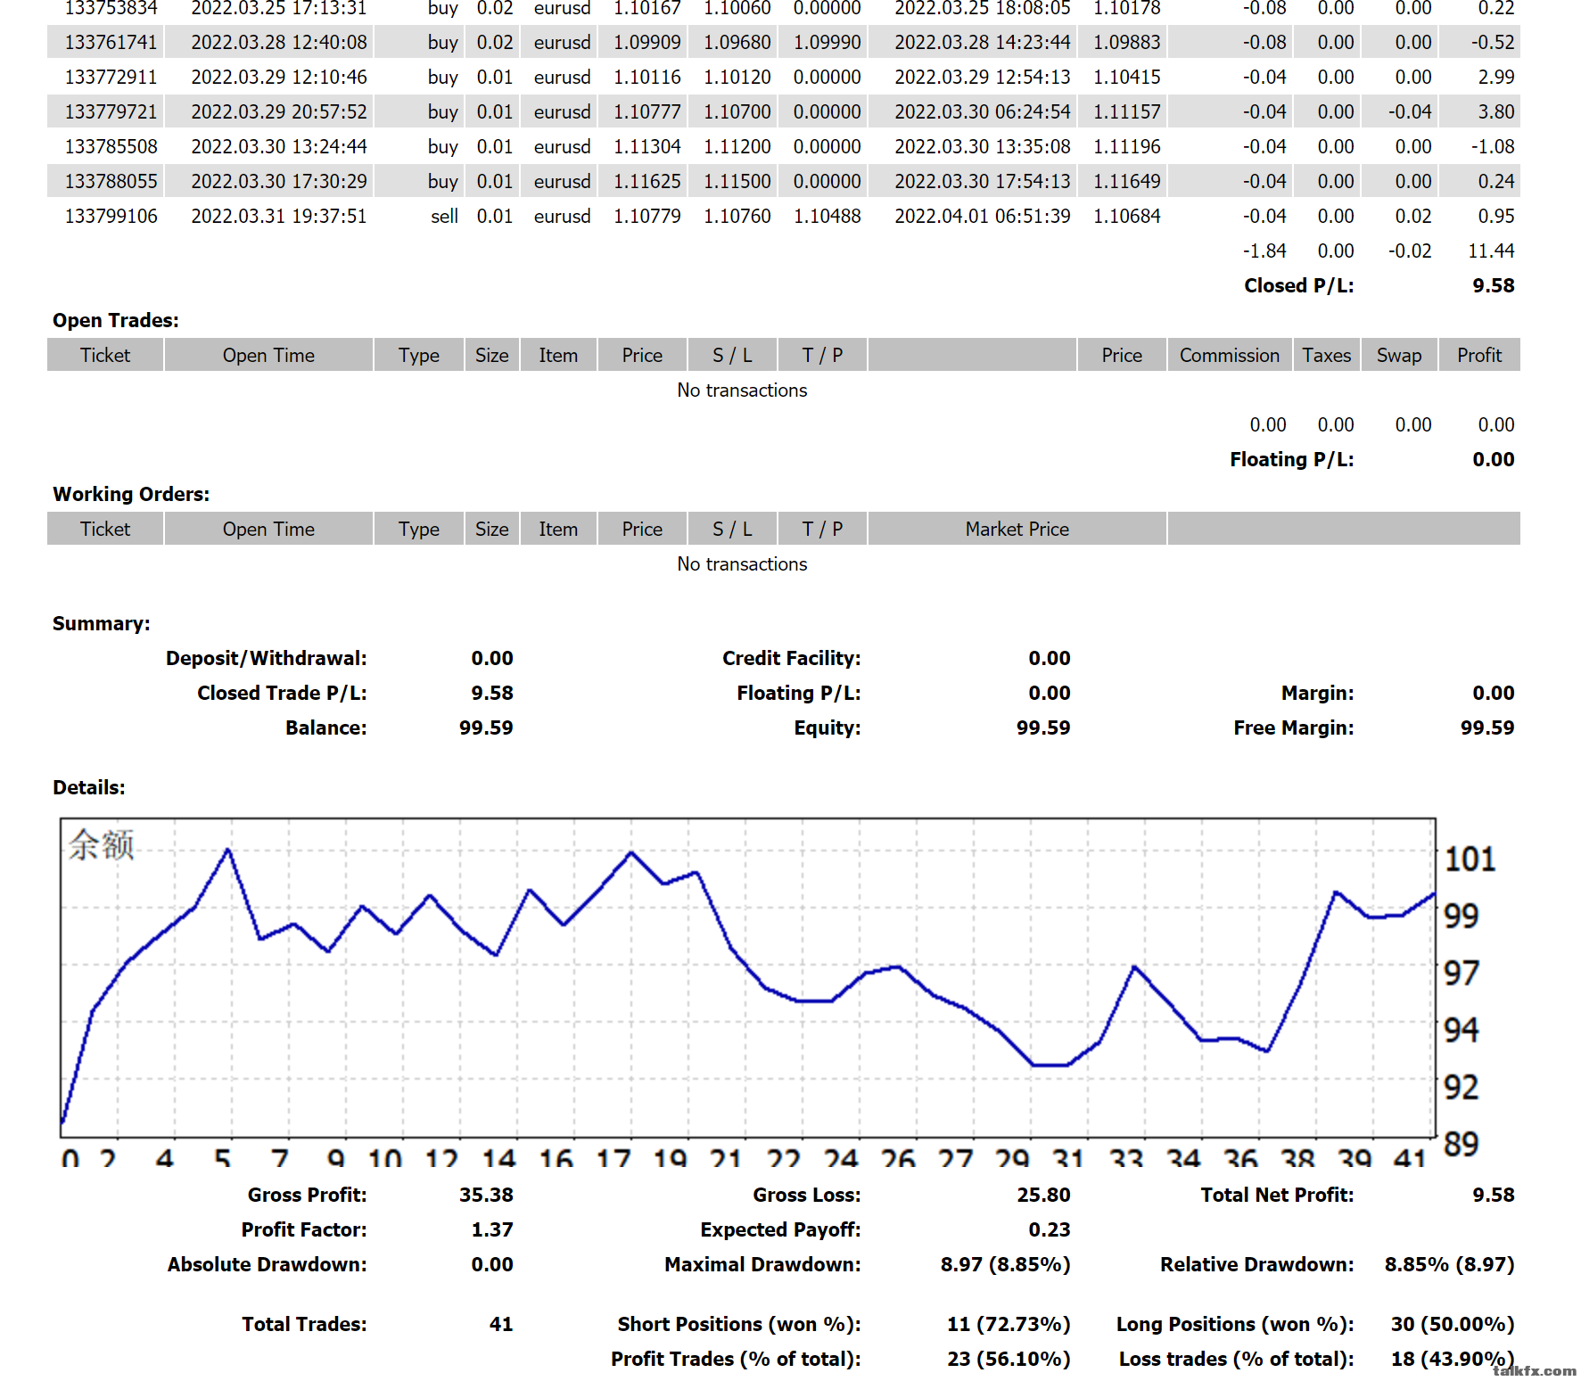1581x1381 pixels.
Task: Click Absolute Drawdown label
Action: [x=267, y=1264]
